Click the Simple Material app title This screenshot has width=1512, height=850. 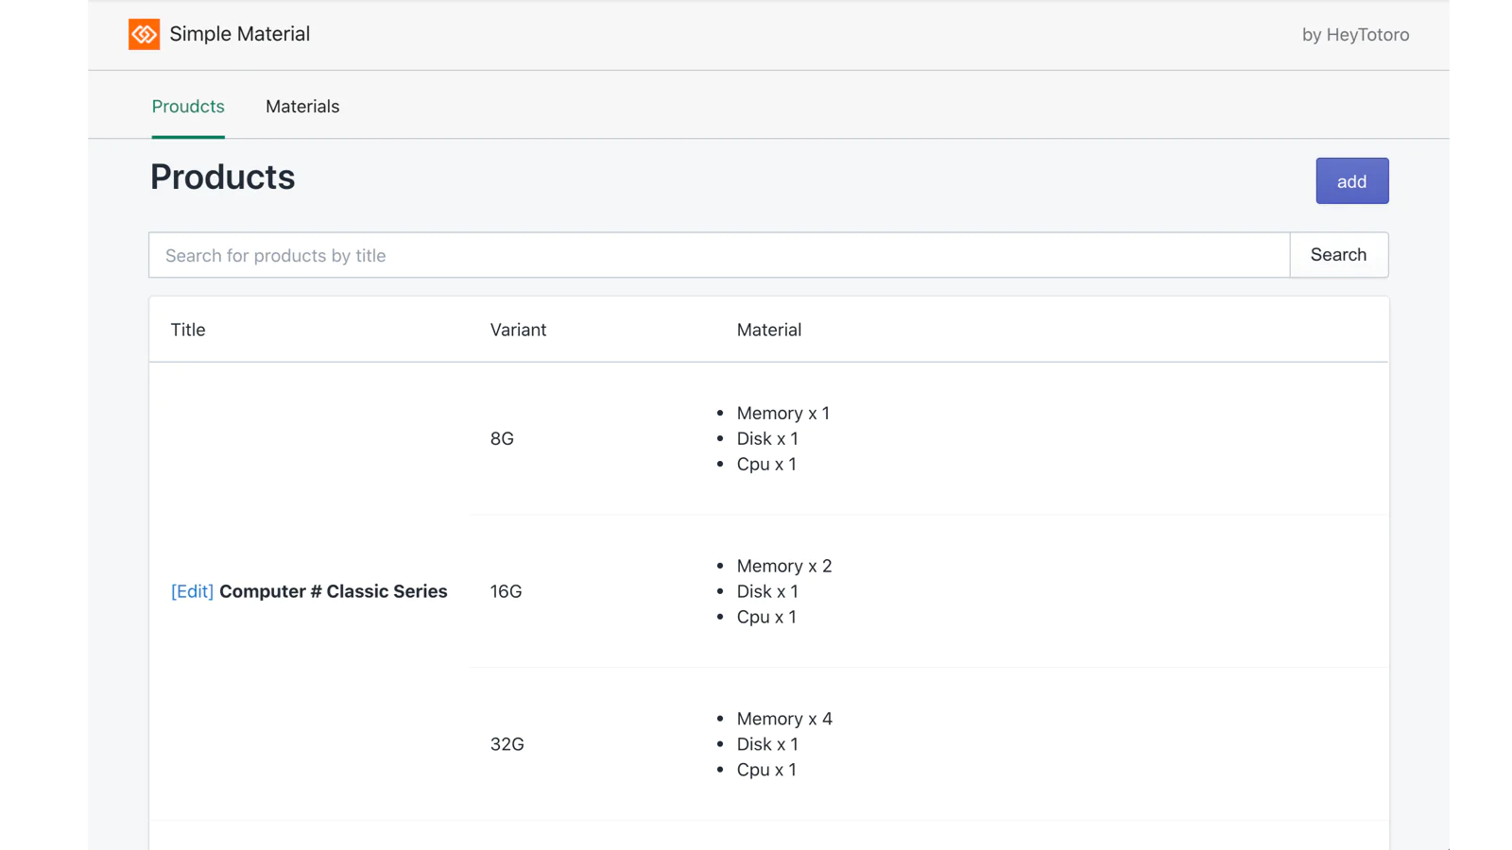[240, 34]
